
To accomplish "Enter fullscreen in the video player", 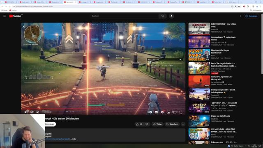I will (181, 112).
